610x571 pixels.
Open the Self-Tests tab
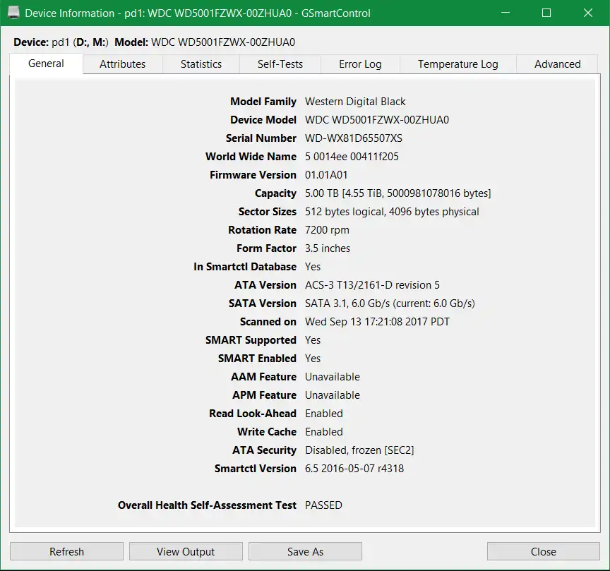coord(278,64)
